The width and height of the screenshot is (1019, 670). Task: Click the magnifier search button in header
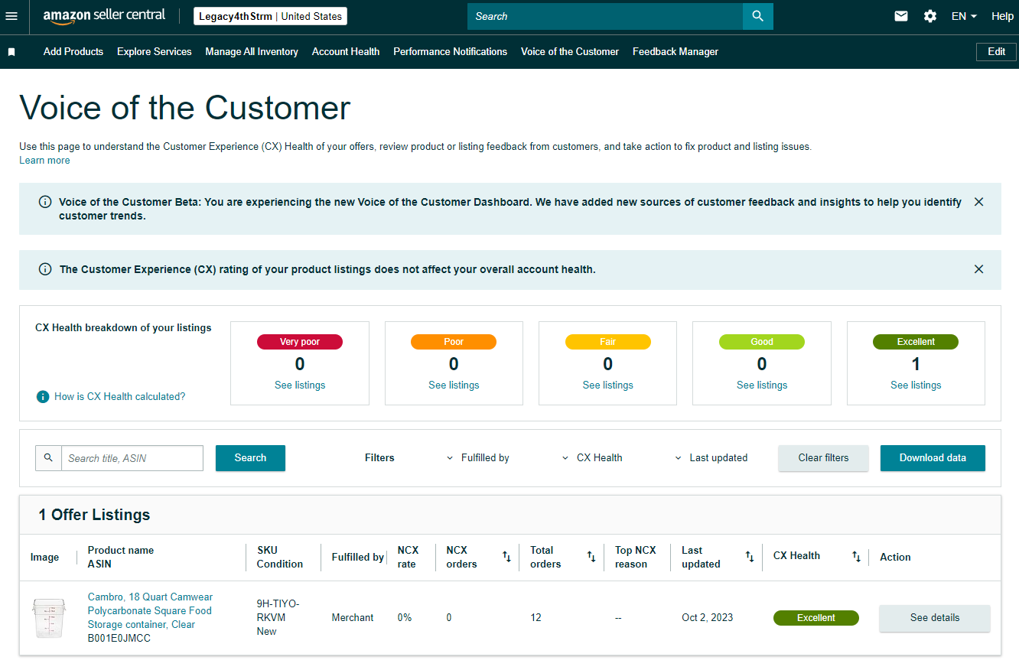click(x=757, y=16)
